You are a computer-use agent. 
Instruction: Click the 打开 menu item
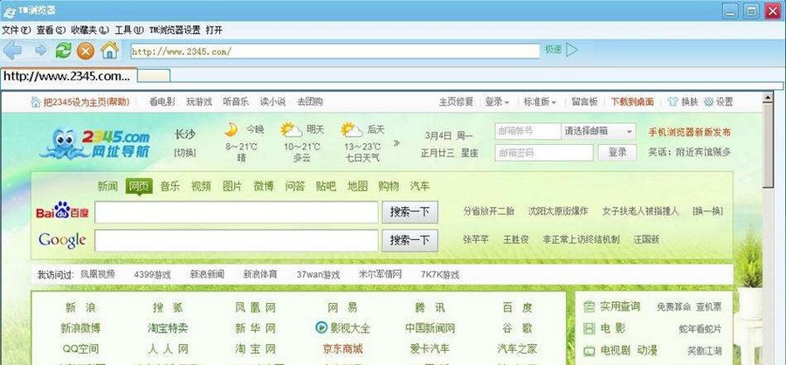tap(214, 30)
